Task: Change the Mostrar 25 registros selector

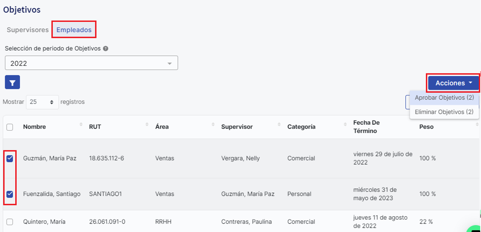Action: click(x=42, y=102)
